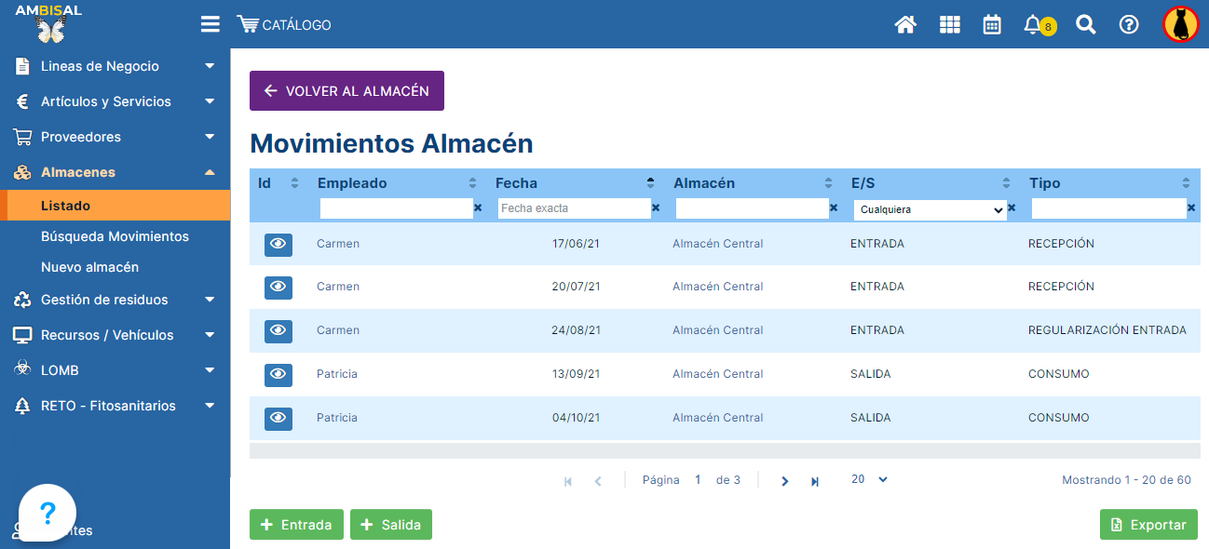Open the E/S Cualquiera filter dropdown
Image resolution: width=1209 pixels, height=549 pixels.
[930, 210]
